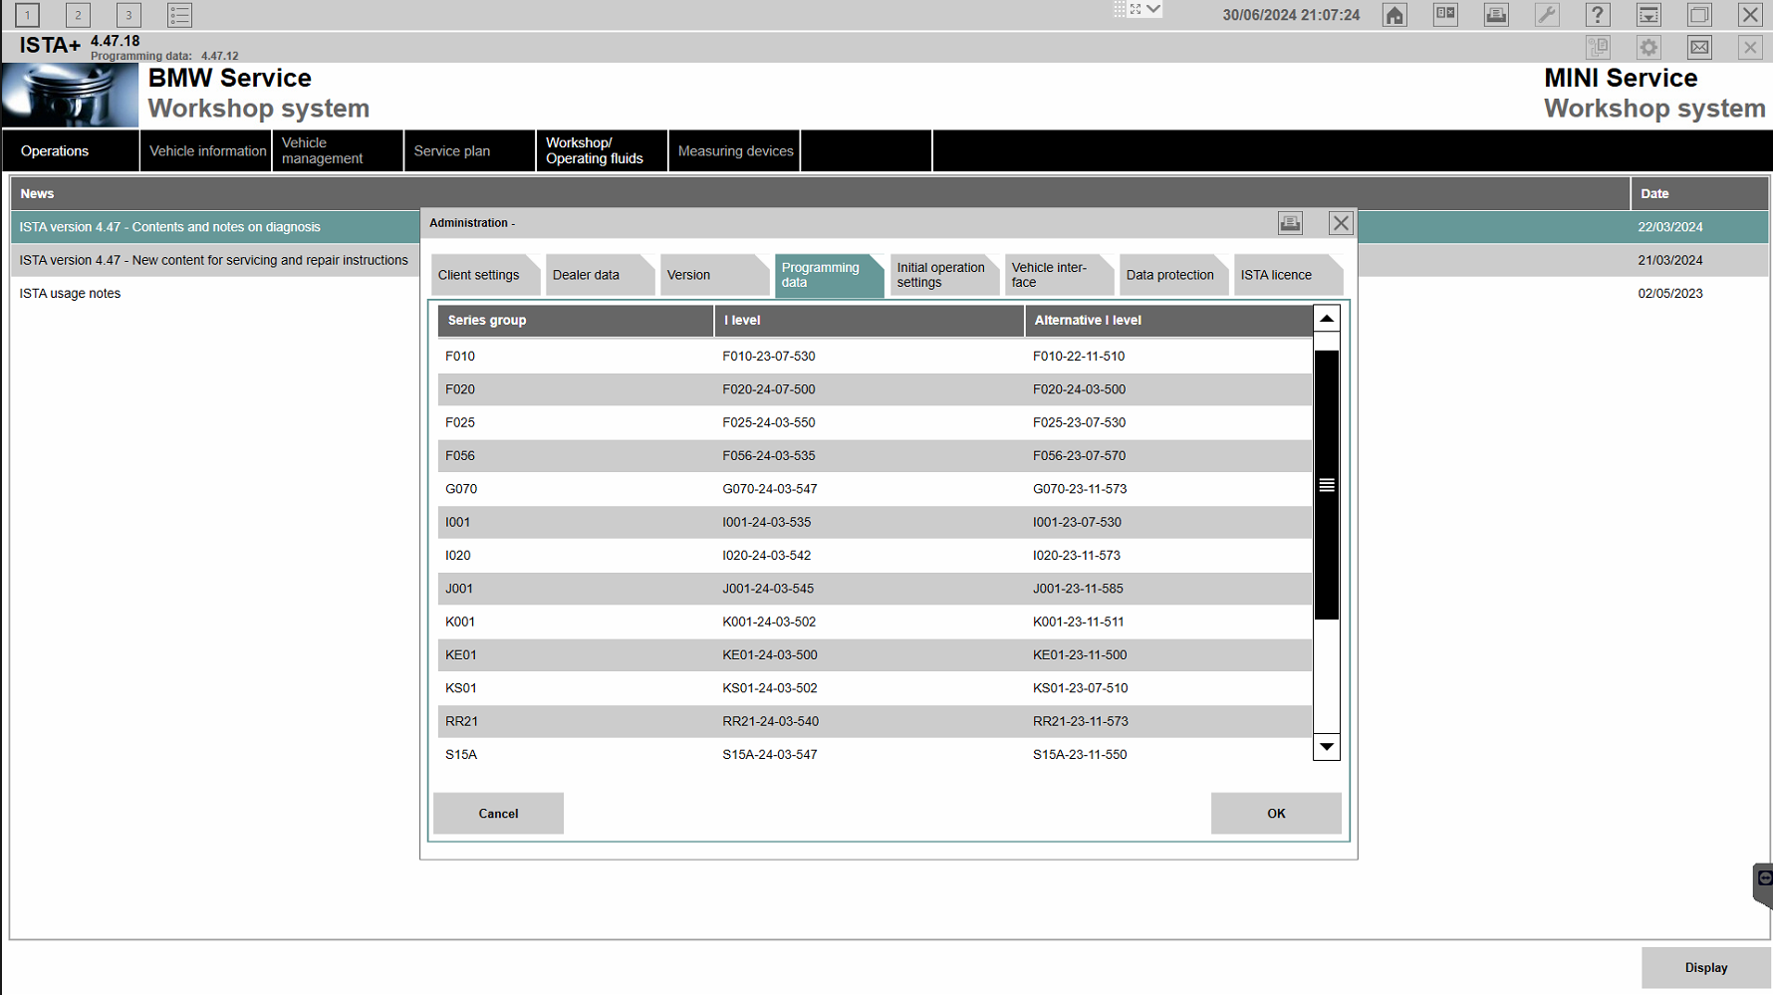Image resolution: width=1773 pixels, height=995 pixels.
Task: Open the copy documents icon
Action: click(1598, 47)
